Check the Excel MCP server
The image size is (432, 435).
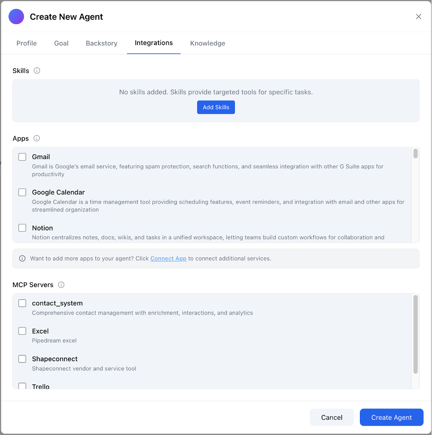[22, 331]
